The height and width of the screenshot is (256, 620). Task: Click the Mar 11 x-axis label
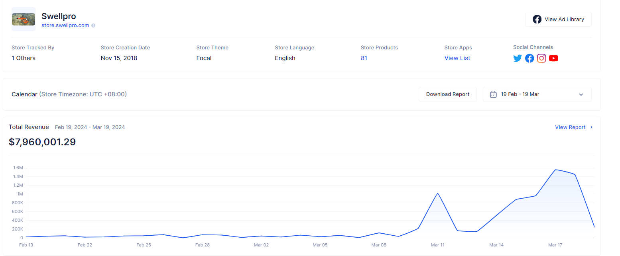[x=438, y=245]
